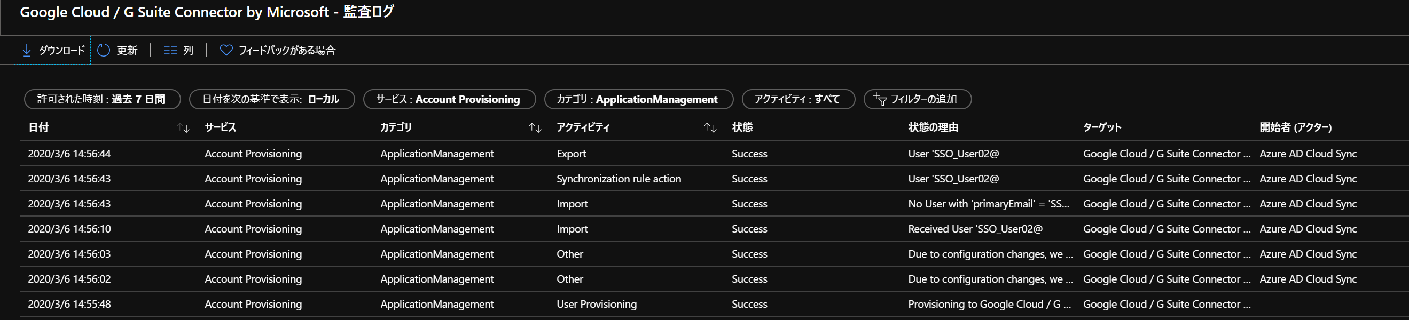Open the 許可された時刻 past 7 days filter
1409x320 pixels.
pos(101,99)
